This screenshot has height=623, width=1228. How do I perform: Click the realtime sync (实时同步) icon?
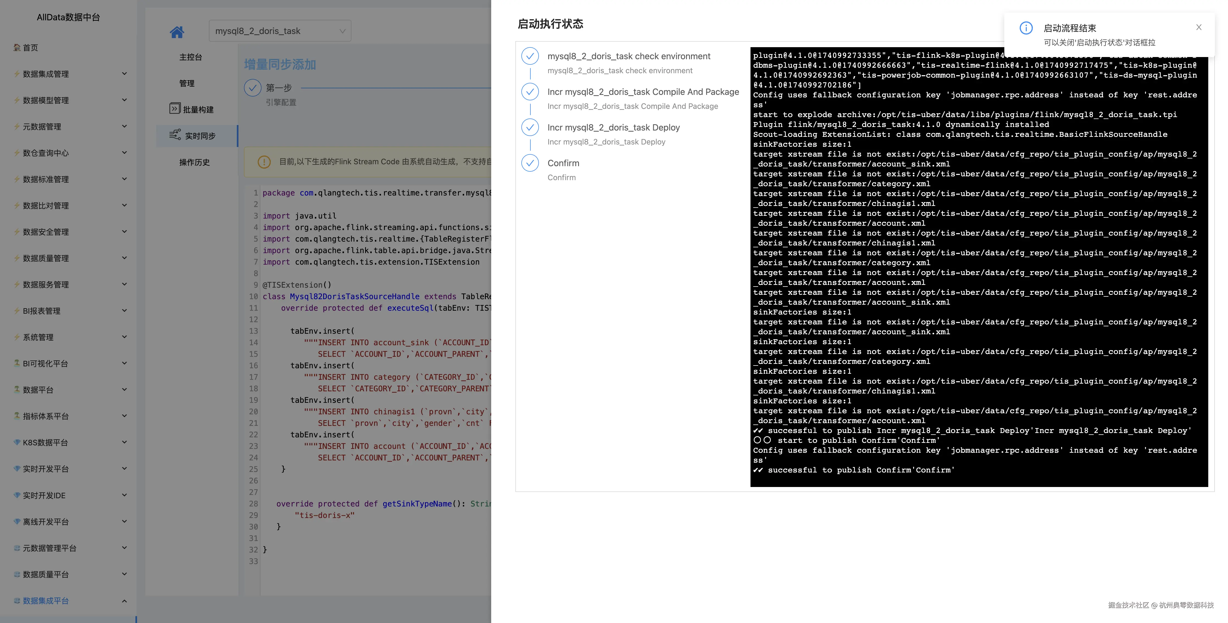pyautogui.click(x=175, y=135)
